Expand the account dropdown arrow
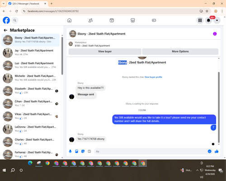The image size is (226, 181). 217,20
